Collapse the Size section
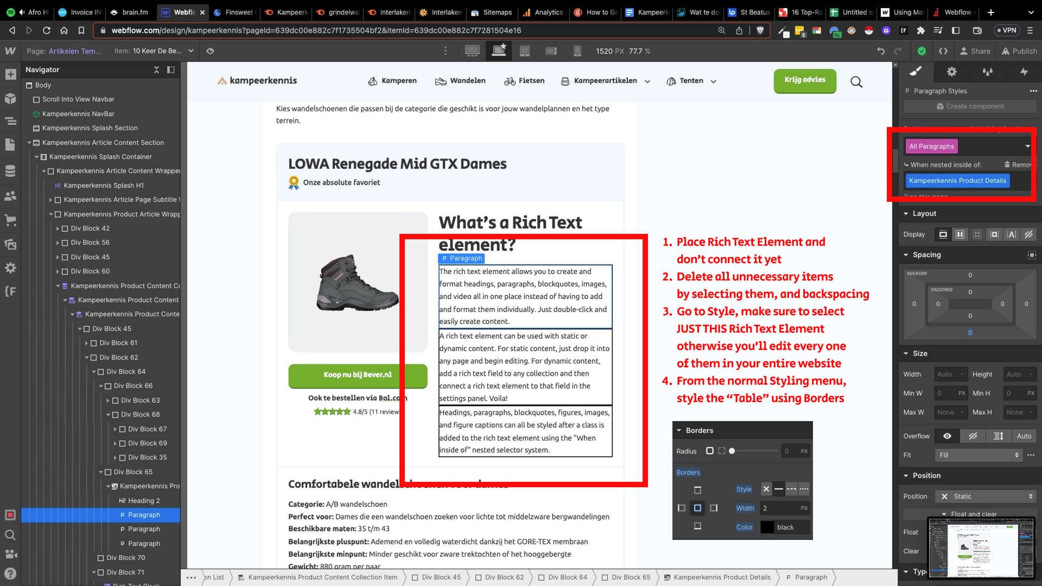The image size is (1042, 586). coord(906,354)
